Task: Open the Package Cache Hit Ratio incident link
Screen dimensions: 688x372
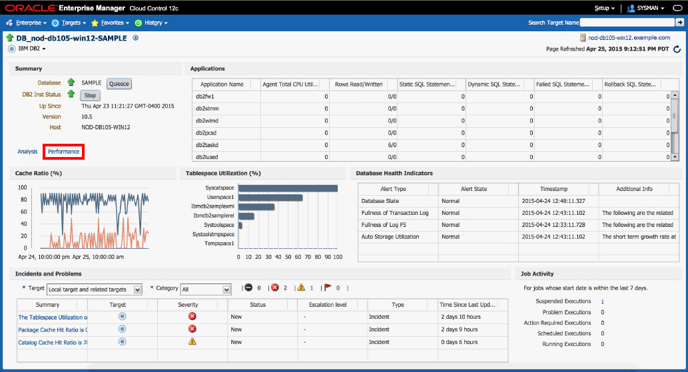Action: pos(53,330)
